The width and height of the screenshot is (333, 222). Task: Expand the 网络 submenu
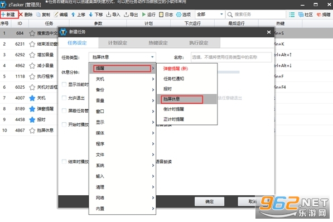tap(122, 198)
